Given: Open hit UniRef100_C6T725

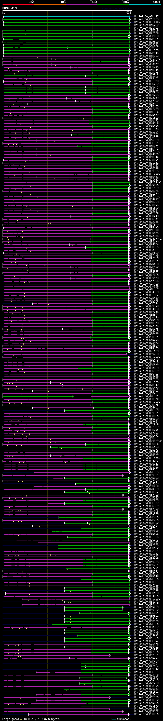Looking at the screenshot, I should pyautogui.click(x=146, y=19).
